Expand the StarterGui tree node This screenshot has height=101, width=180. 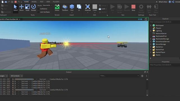coord(151,47)
